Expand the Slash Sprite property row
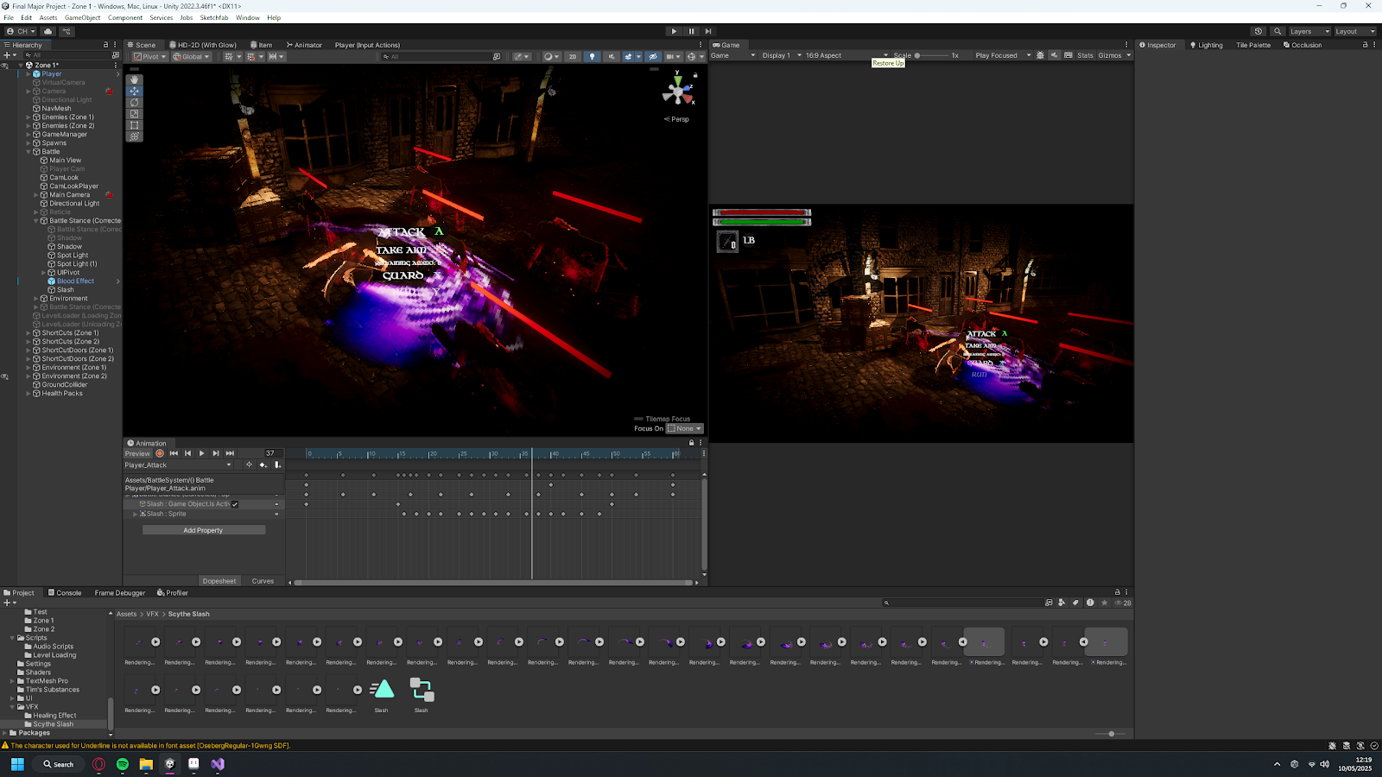The height and width of the screenshot is (777, 1382). click(x=136, y=514)
